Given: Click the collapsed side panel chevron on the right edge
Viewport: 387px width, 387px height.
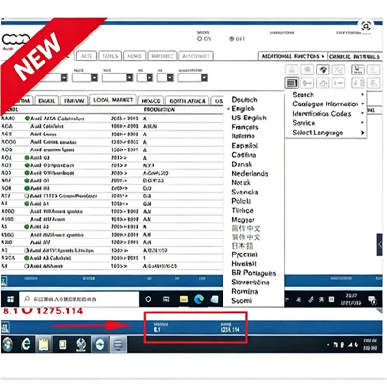Looking at the screenshot, I should (x=380, y=245).
